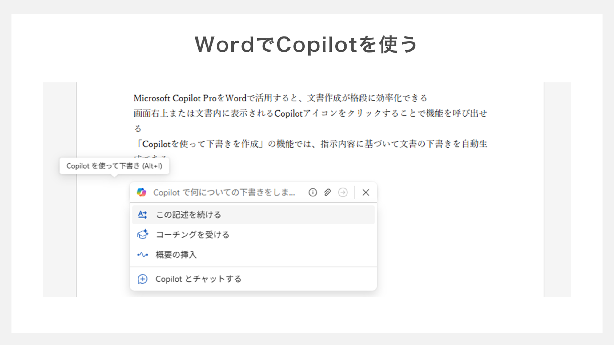Click the line starting Microsoft Copilot Pro

tap(280, 98)
